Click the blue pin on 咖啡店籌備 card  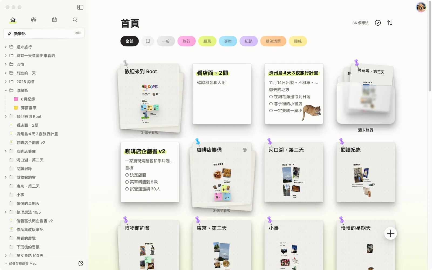coord(198,142)
